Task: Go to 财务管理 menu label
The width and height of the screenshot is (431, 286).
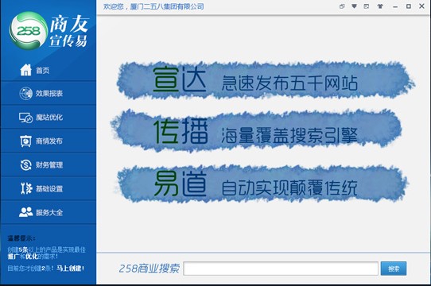Action: pyautogui.click(x=49, y=164)
